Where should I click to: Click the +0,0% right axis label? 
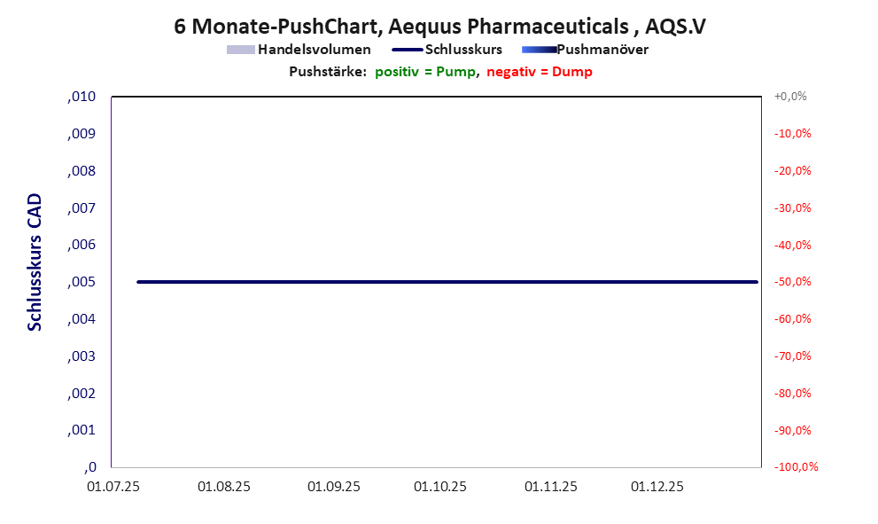pyautogui.click(x=790, y=97)
